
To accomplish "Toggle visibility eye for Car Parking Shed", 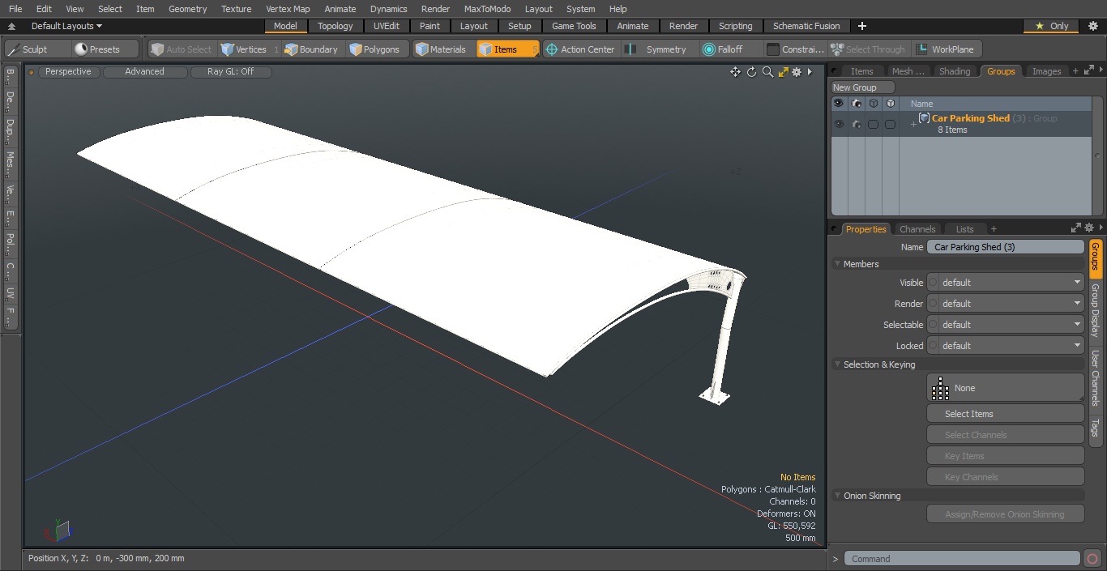I will (839, 124).
